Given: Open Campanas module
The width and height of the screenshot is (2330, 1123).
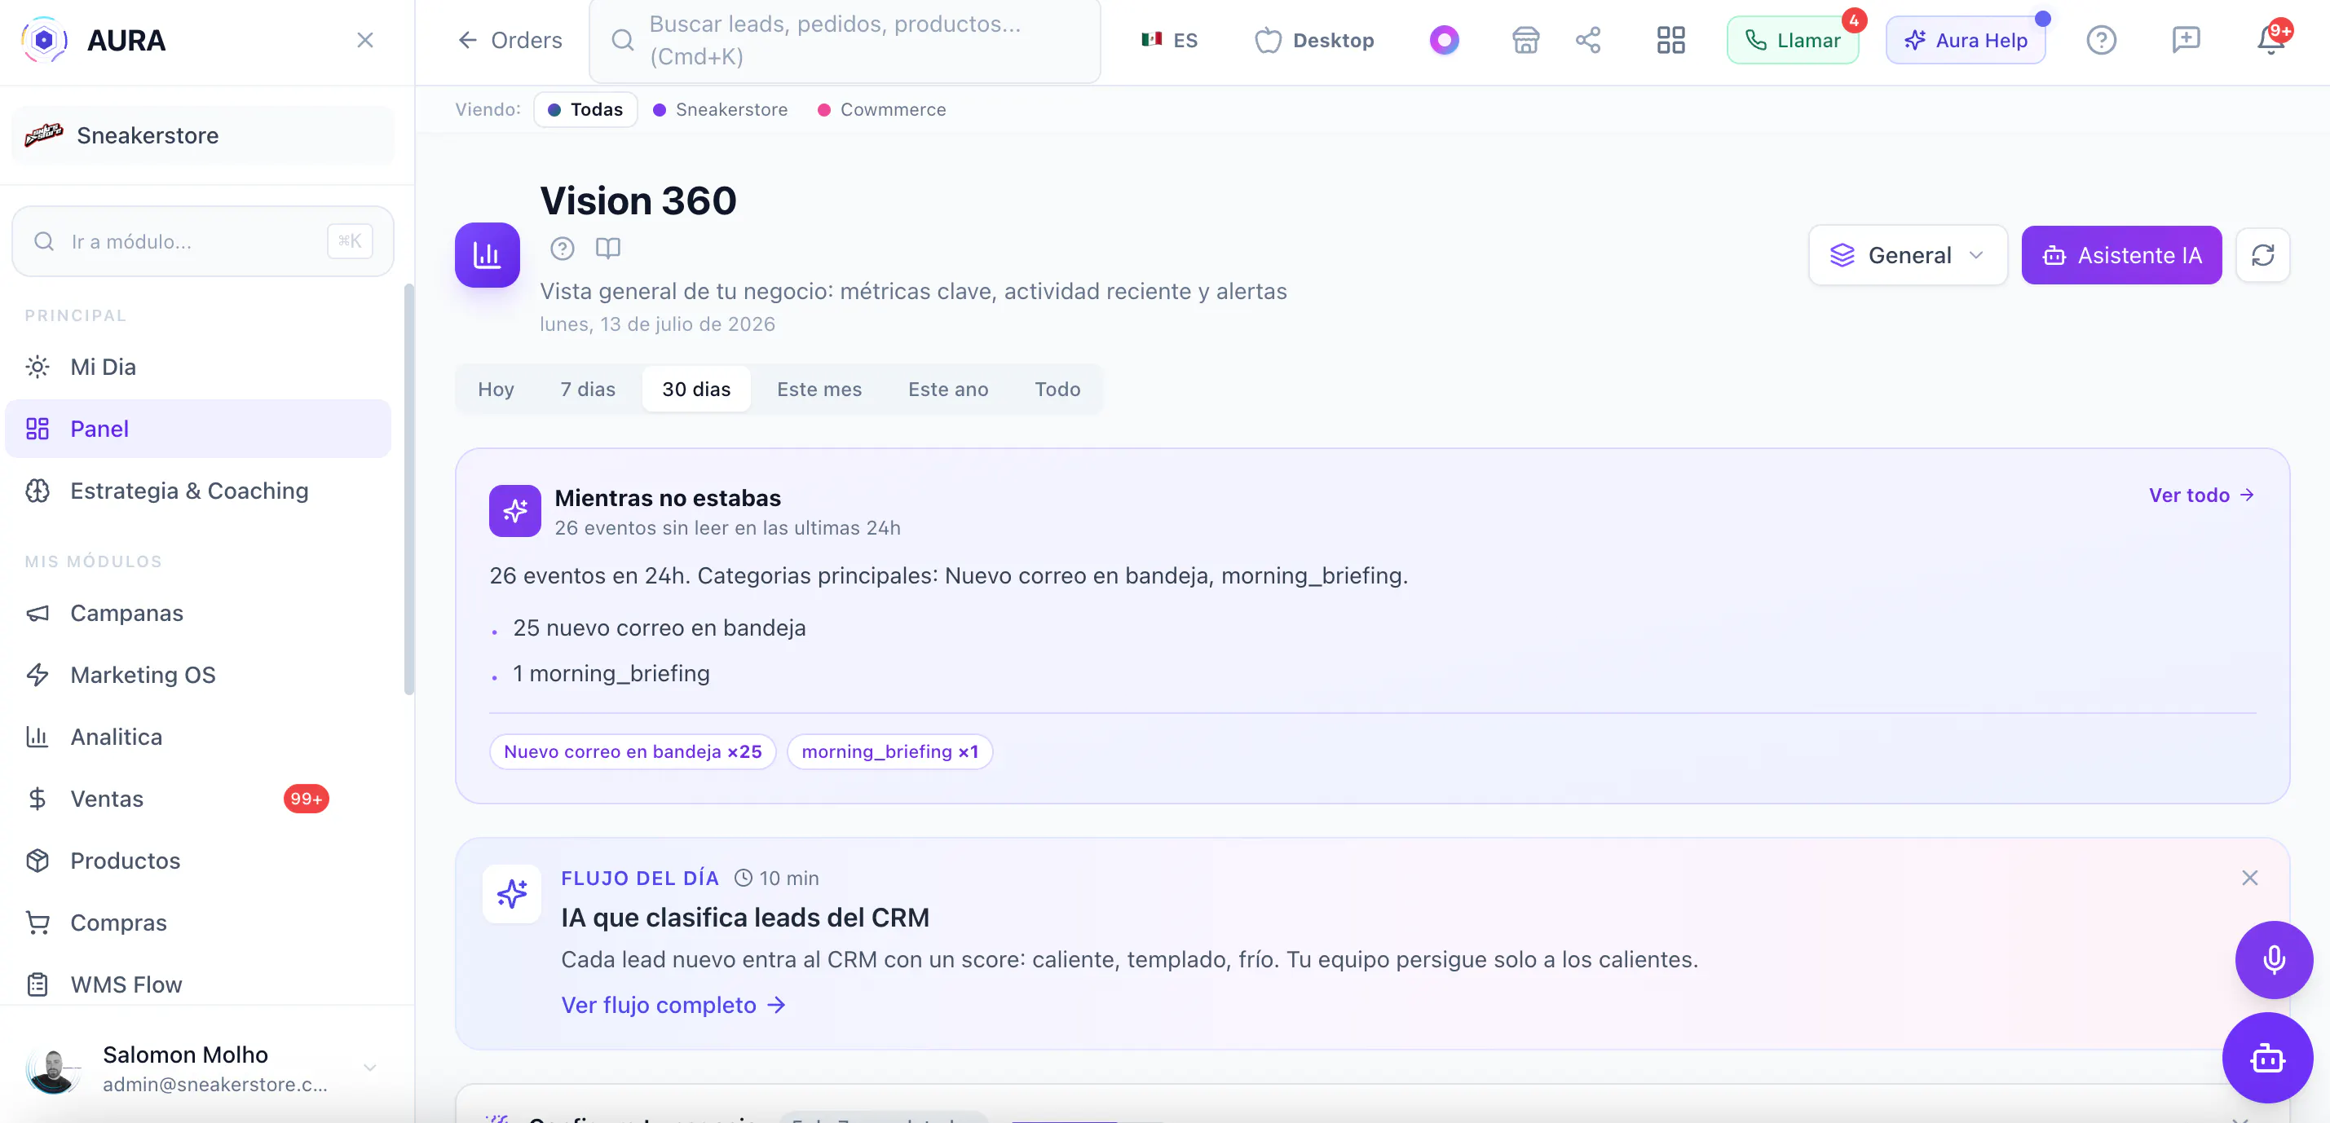Looking at the screenshot, I should (x=198, y=613).
